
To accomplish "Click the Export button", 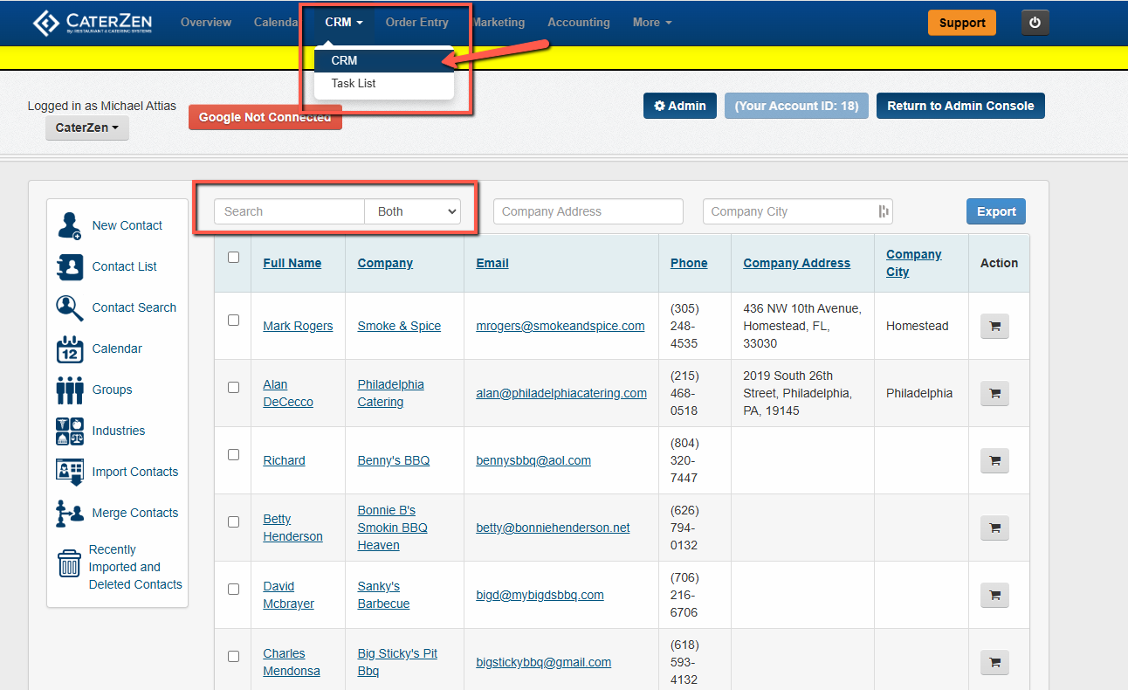I will point(996,211).
